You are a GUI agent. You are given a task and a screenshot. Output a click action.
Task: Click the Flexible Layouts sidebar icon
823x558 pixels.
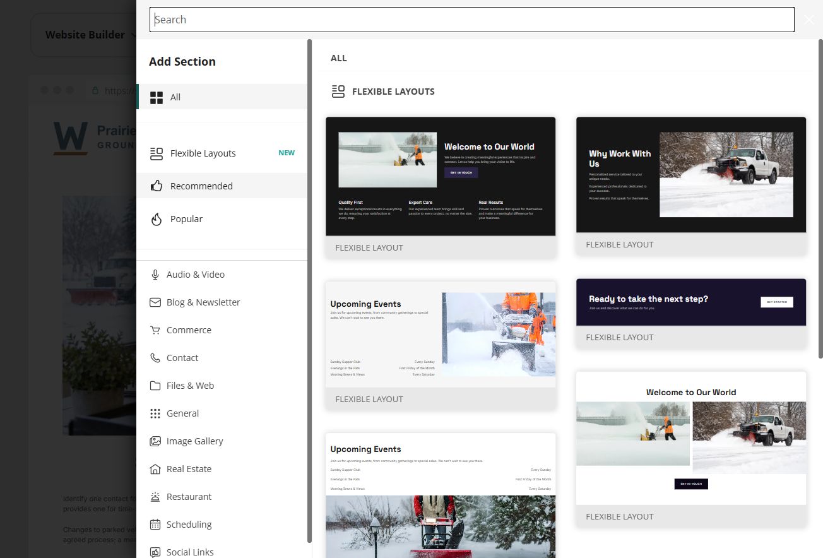click(157, 153)
